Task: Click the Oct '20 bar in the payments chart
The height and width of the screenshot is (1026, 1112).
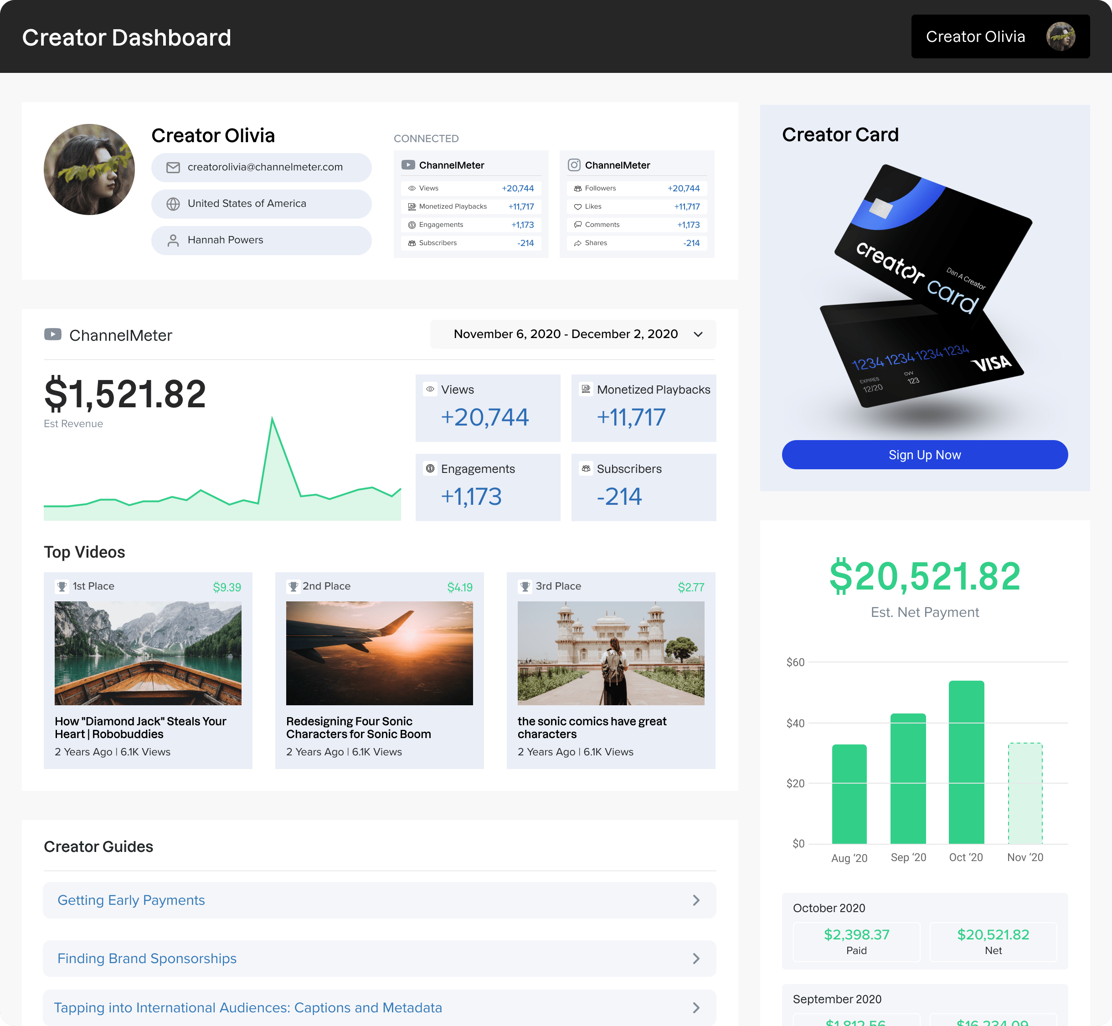Action: pos(966,762)
